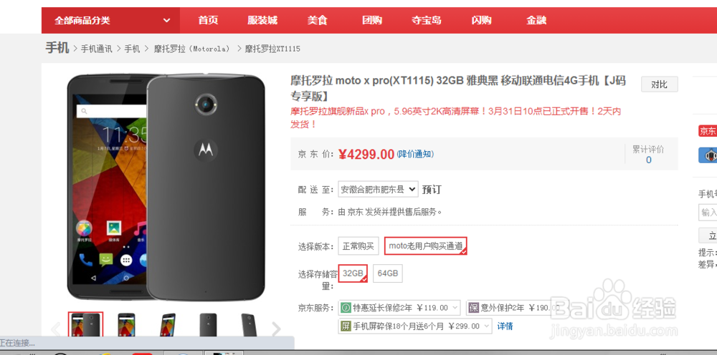Select the 32GB storage option
Viewport: 717px width, 355px height.
coord(353,273)
